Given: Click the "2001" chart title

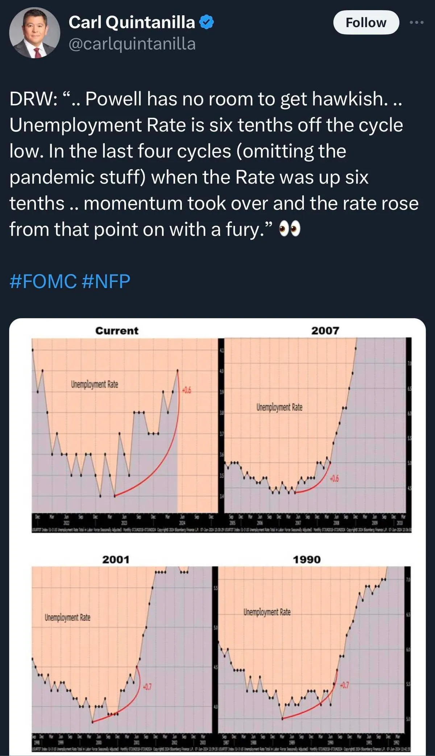Looking at the screenshot, I should (116, 559).
